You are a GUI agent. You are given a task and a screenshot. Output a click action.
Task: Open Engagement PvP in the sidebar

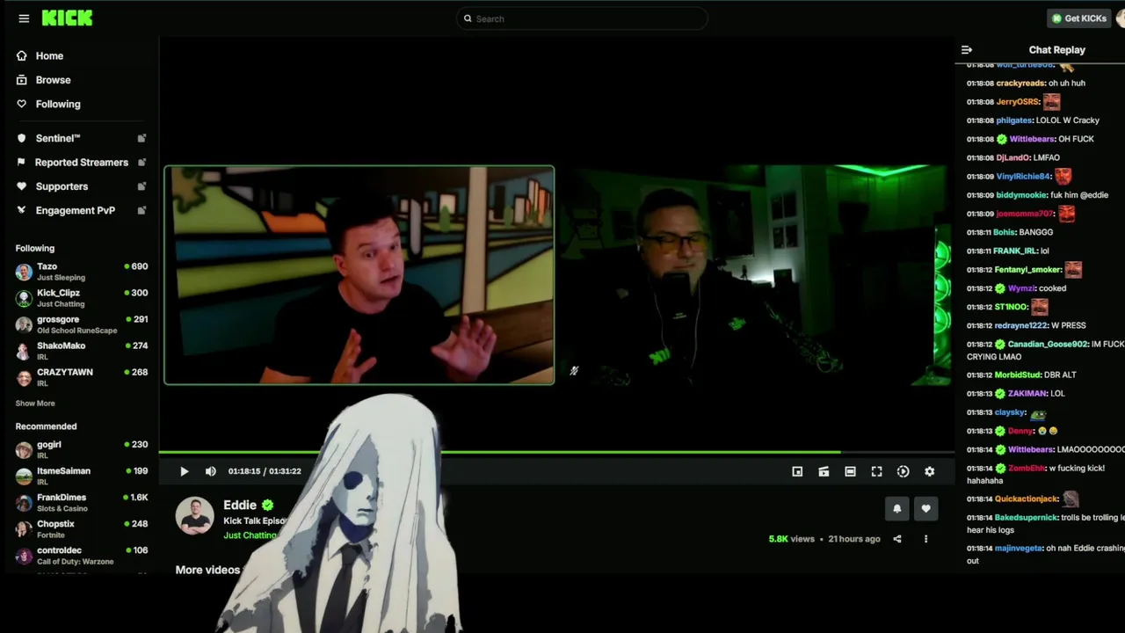[x=80, y=210]
